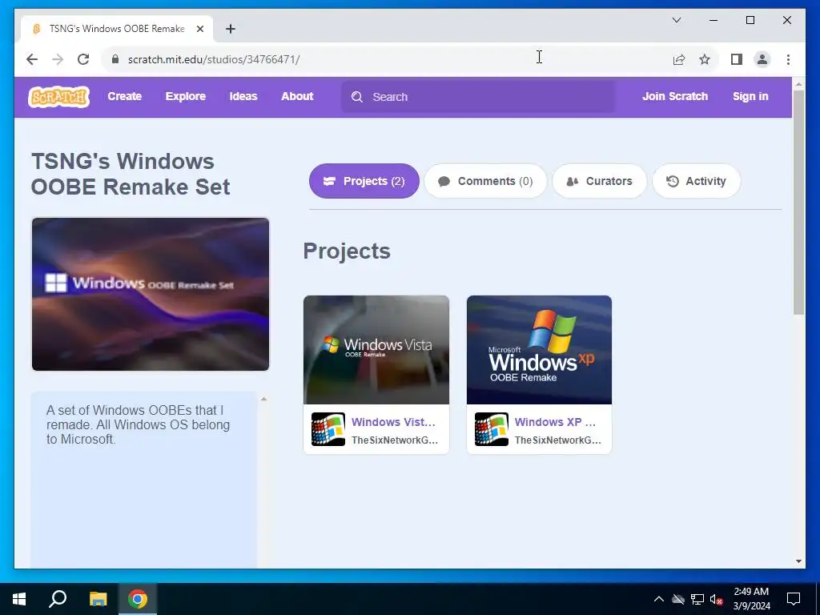The height and width of the screenshot is (615, 820).
Task: Click the muted speaker icon in the tray
Action: (716, 599)
